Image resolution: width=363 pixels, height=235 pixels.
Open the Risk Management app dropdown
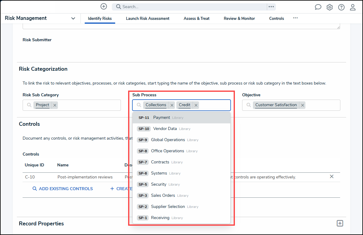pos(73,18)
